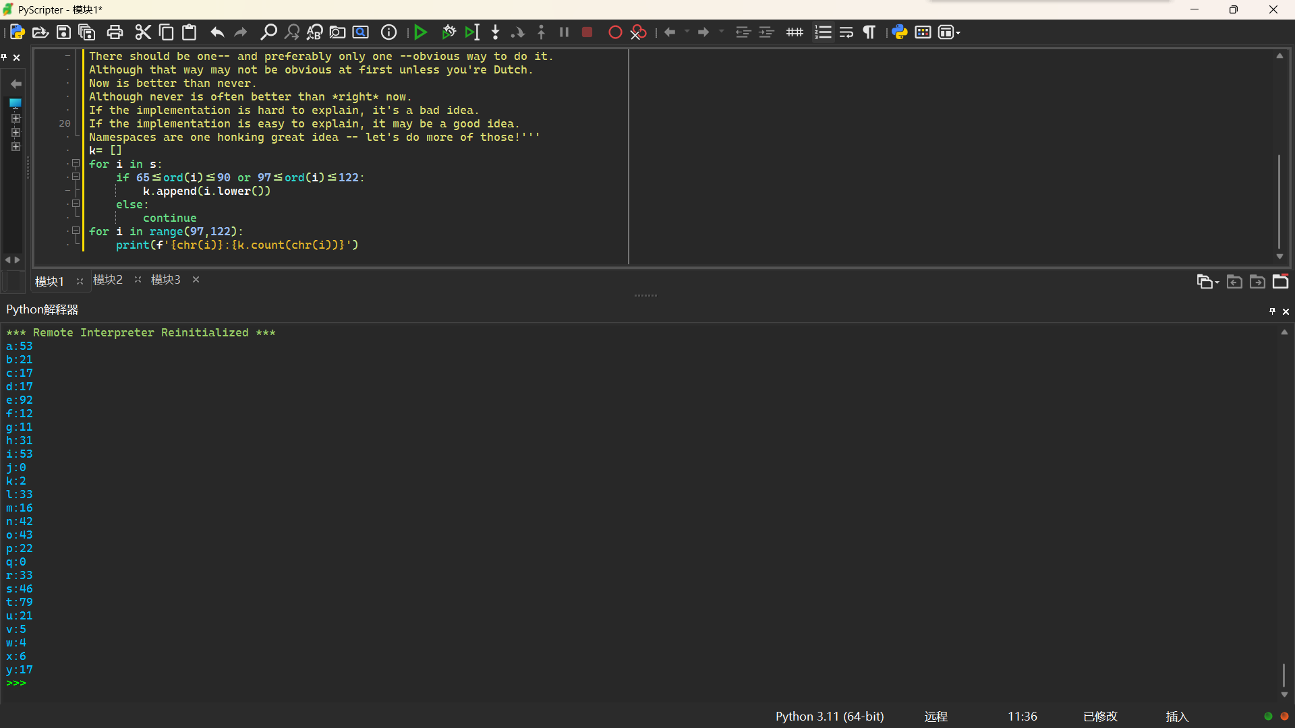Screen dimensions: 1295x728
Task: Click the Replace text icon
Action: (314, 32)
